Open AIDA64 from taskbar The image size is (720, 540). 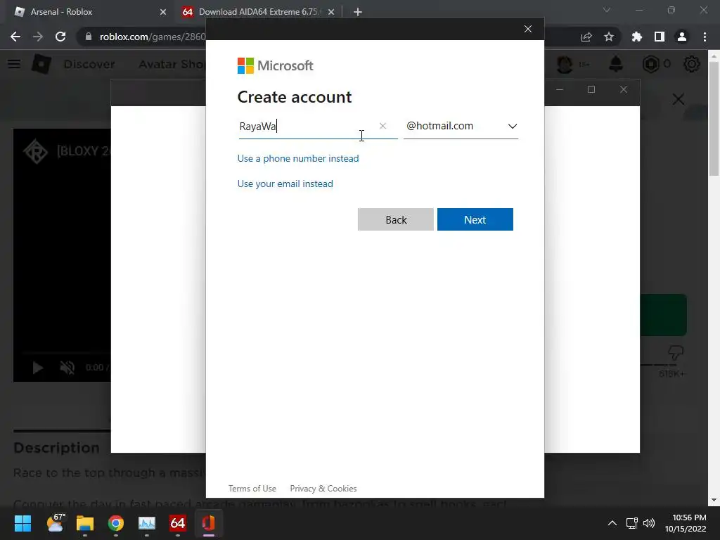coord(178,523)
